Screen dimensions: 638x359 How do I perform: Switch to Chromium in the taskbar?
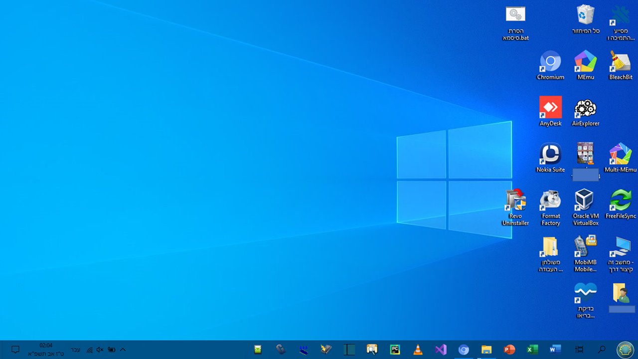[x=464, y=350]
